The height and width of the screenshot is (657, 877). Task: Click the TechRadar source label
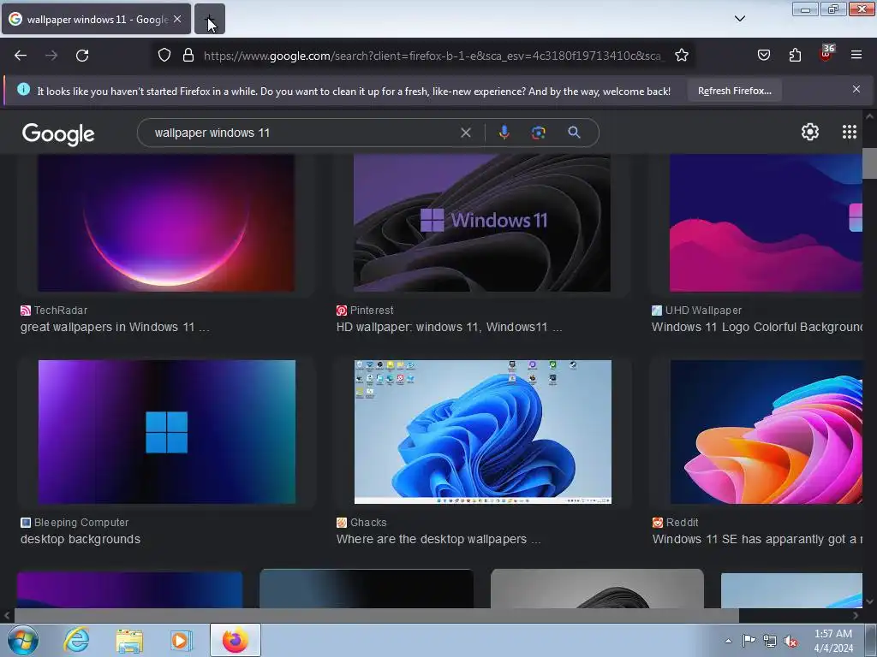click(x=61, y=310)
